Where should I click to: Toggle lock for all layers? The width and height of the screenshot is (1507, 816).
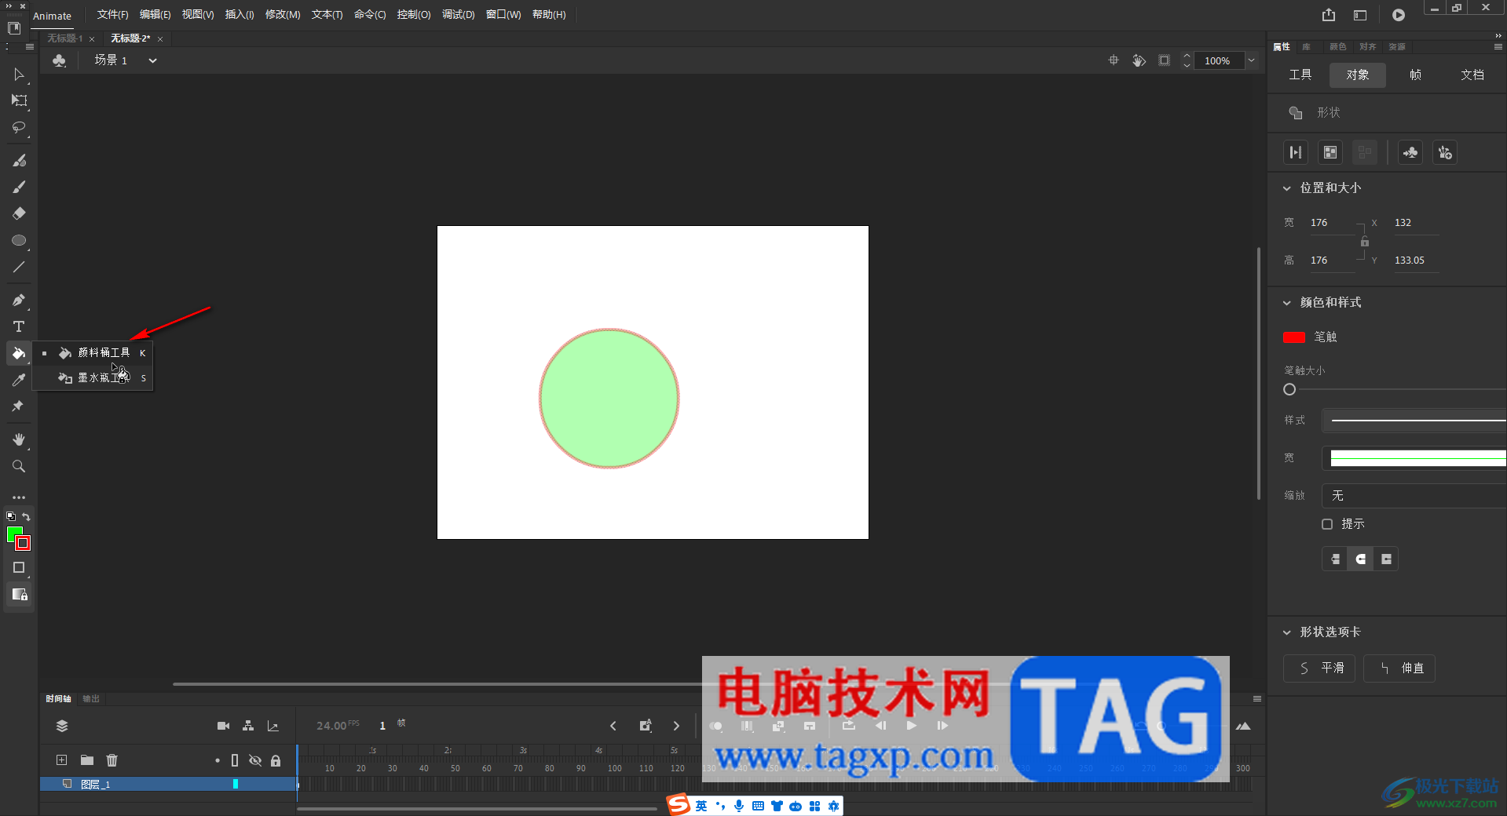(276, 760)
